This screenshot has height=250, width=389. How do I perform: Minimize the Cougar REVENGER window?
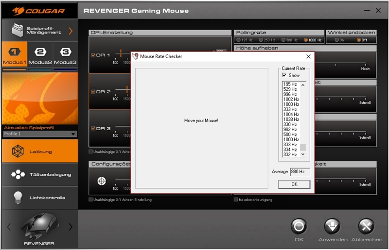(367, 10)
